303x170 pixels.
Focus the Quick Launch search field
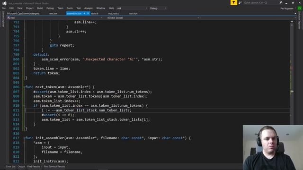(x=261, y=2)
